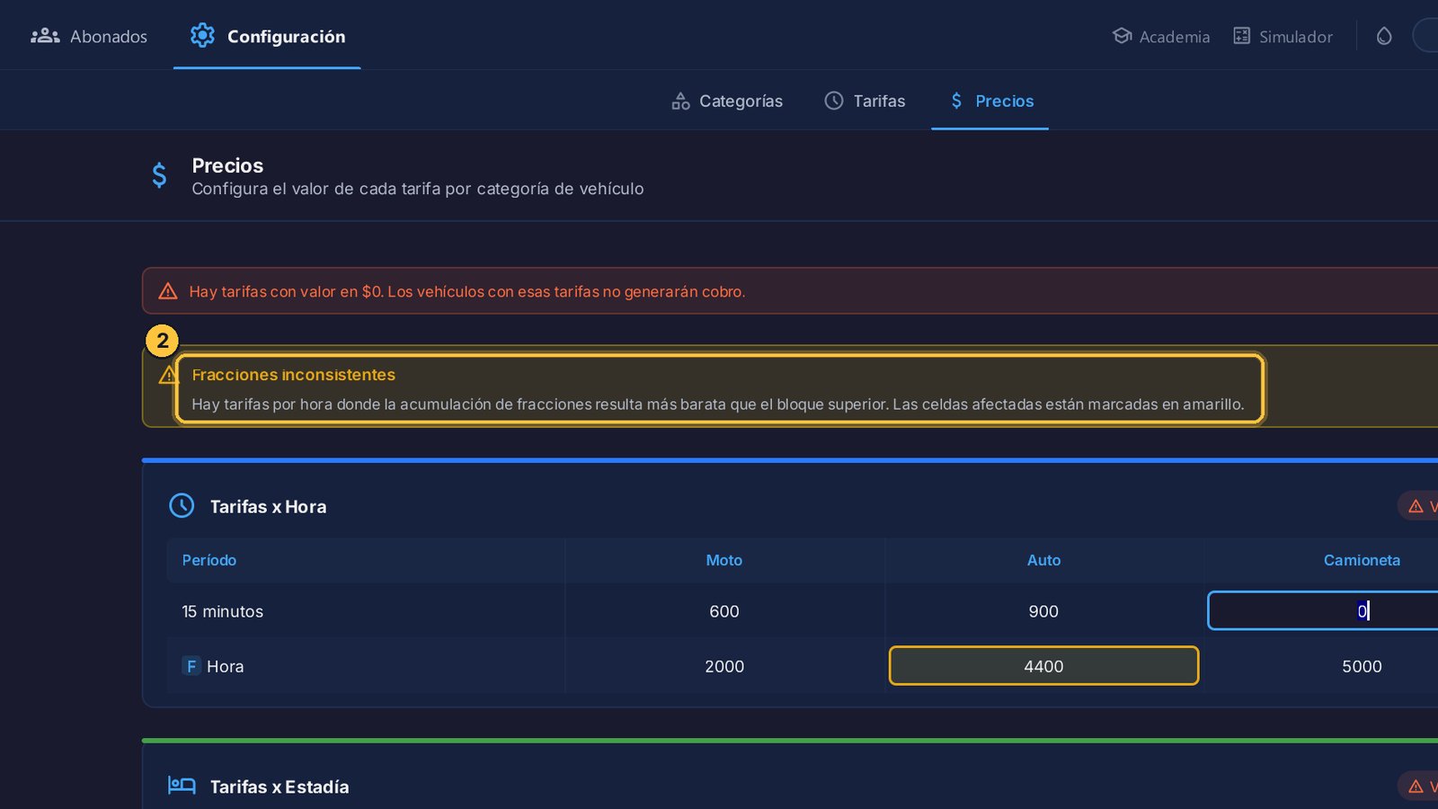
Task: Click the water drop theme icon
Action: [1384, 36]
